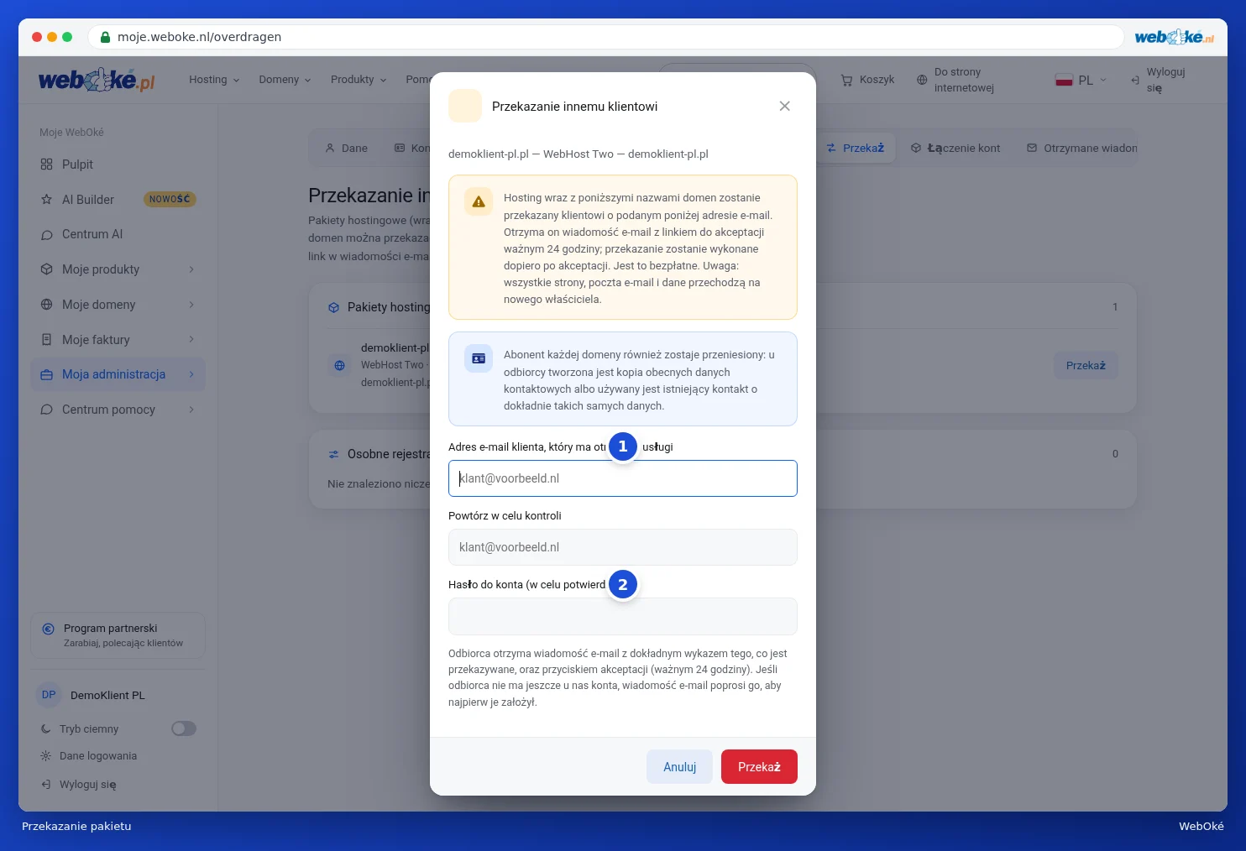Click Przekaż button in the hosting package row
The height and width of the screenshot is (851, 1246).
[1086, 365]
